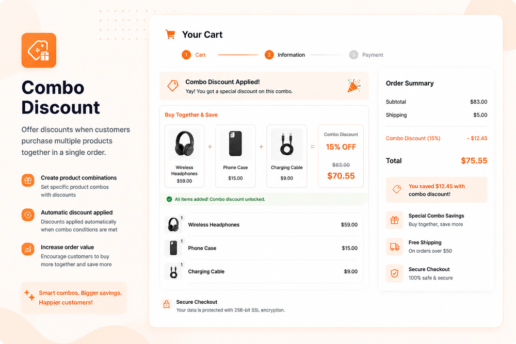Click quantity badge on Phone Case thumbnail
Viewport: 516px width, 344px height.
click(x=181, y=241)
